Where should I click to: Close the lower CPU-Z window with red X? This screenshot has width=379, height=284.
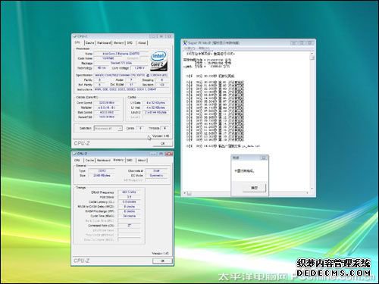(x=169, y=154)
